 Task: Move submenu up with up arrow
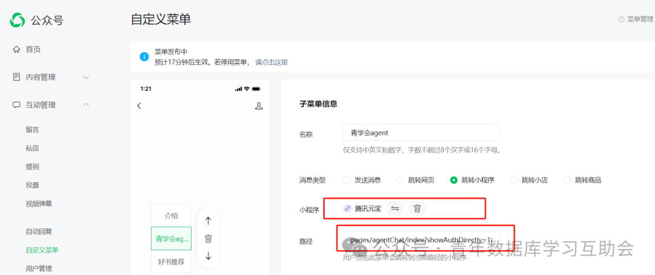[209, 221]
